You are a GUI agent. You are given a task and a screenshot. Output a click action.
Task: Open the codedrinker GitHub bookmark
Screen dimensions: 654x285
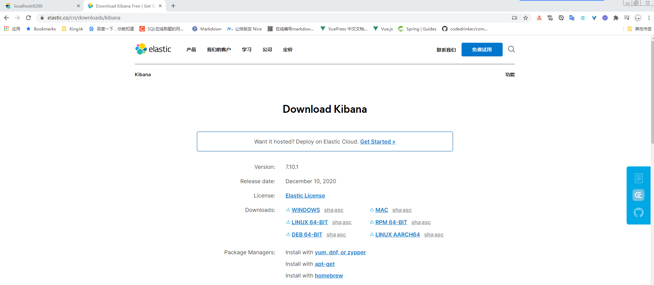tap(465, 29)
